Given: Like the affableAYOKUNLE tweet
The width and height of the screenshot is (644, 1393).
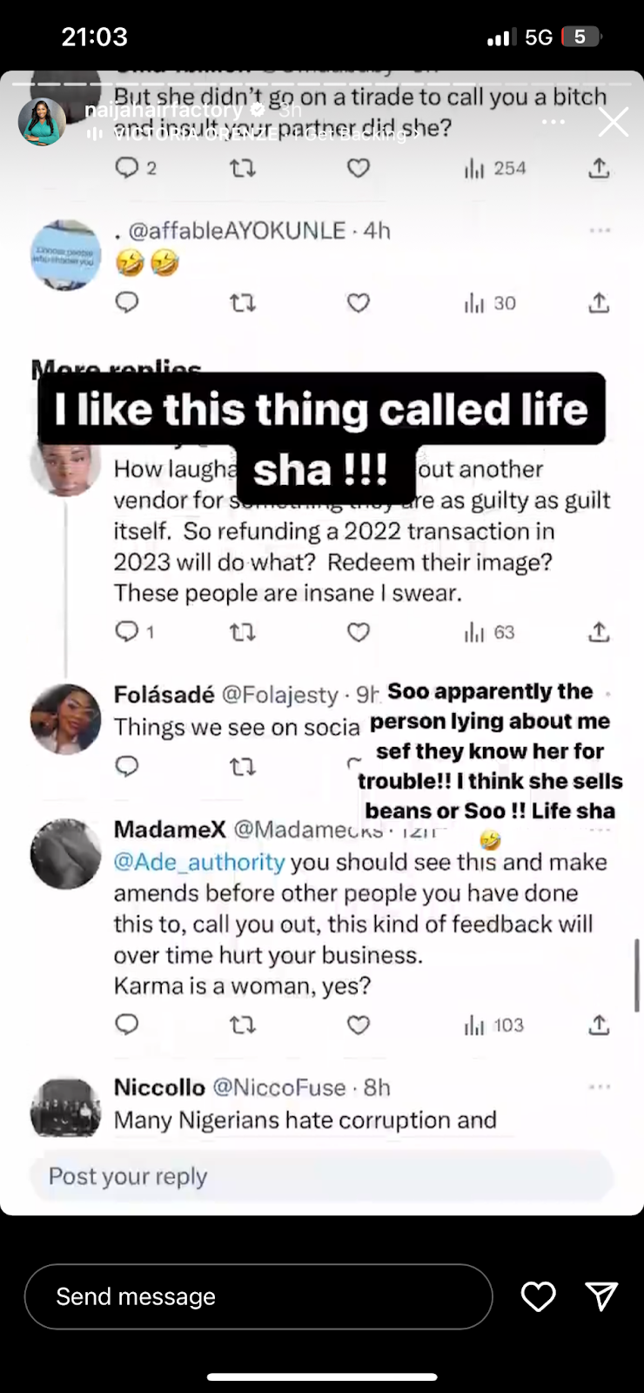Looking at the screenshot, I should (x=359, y=303).
